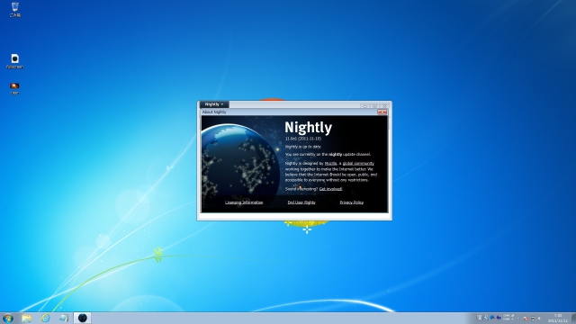
Task: Select the fullscreen file on the desktop
Action: tap(14, 61)
